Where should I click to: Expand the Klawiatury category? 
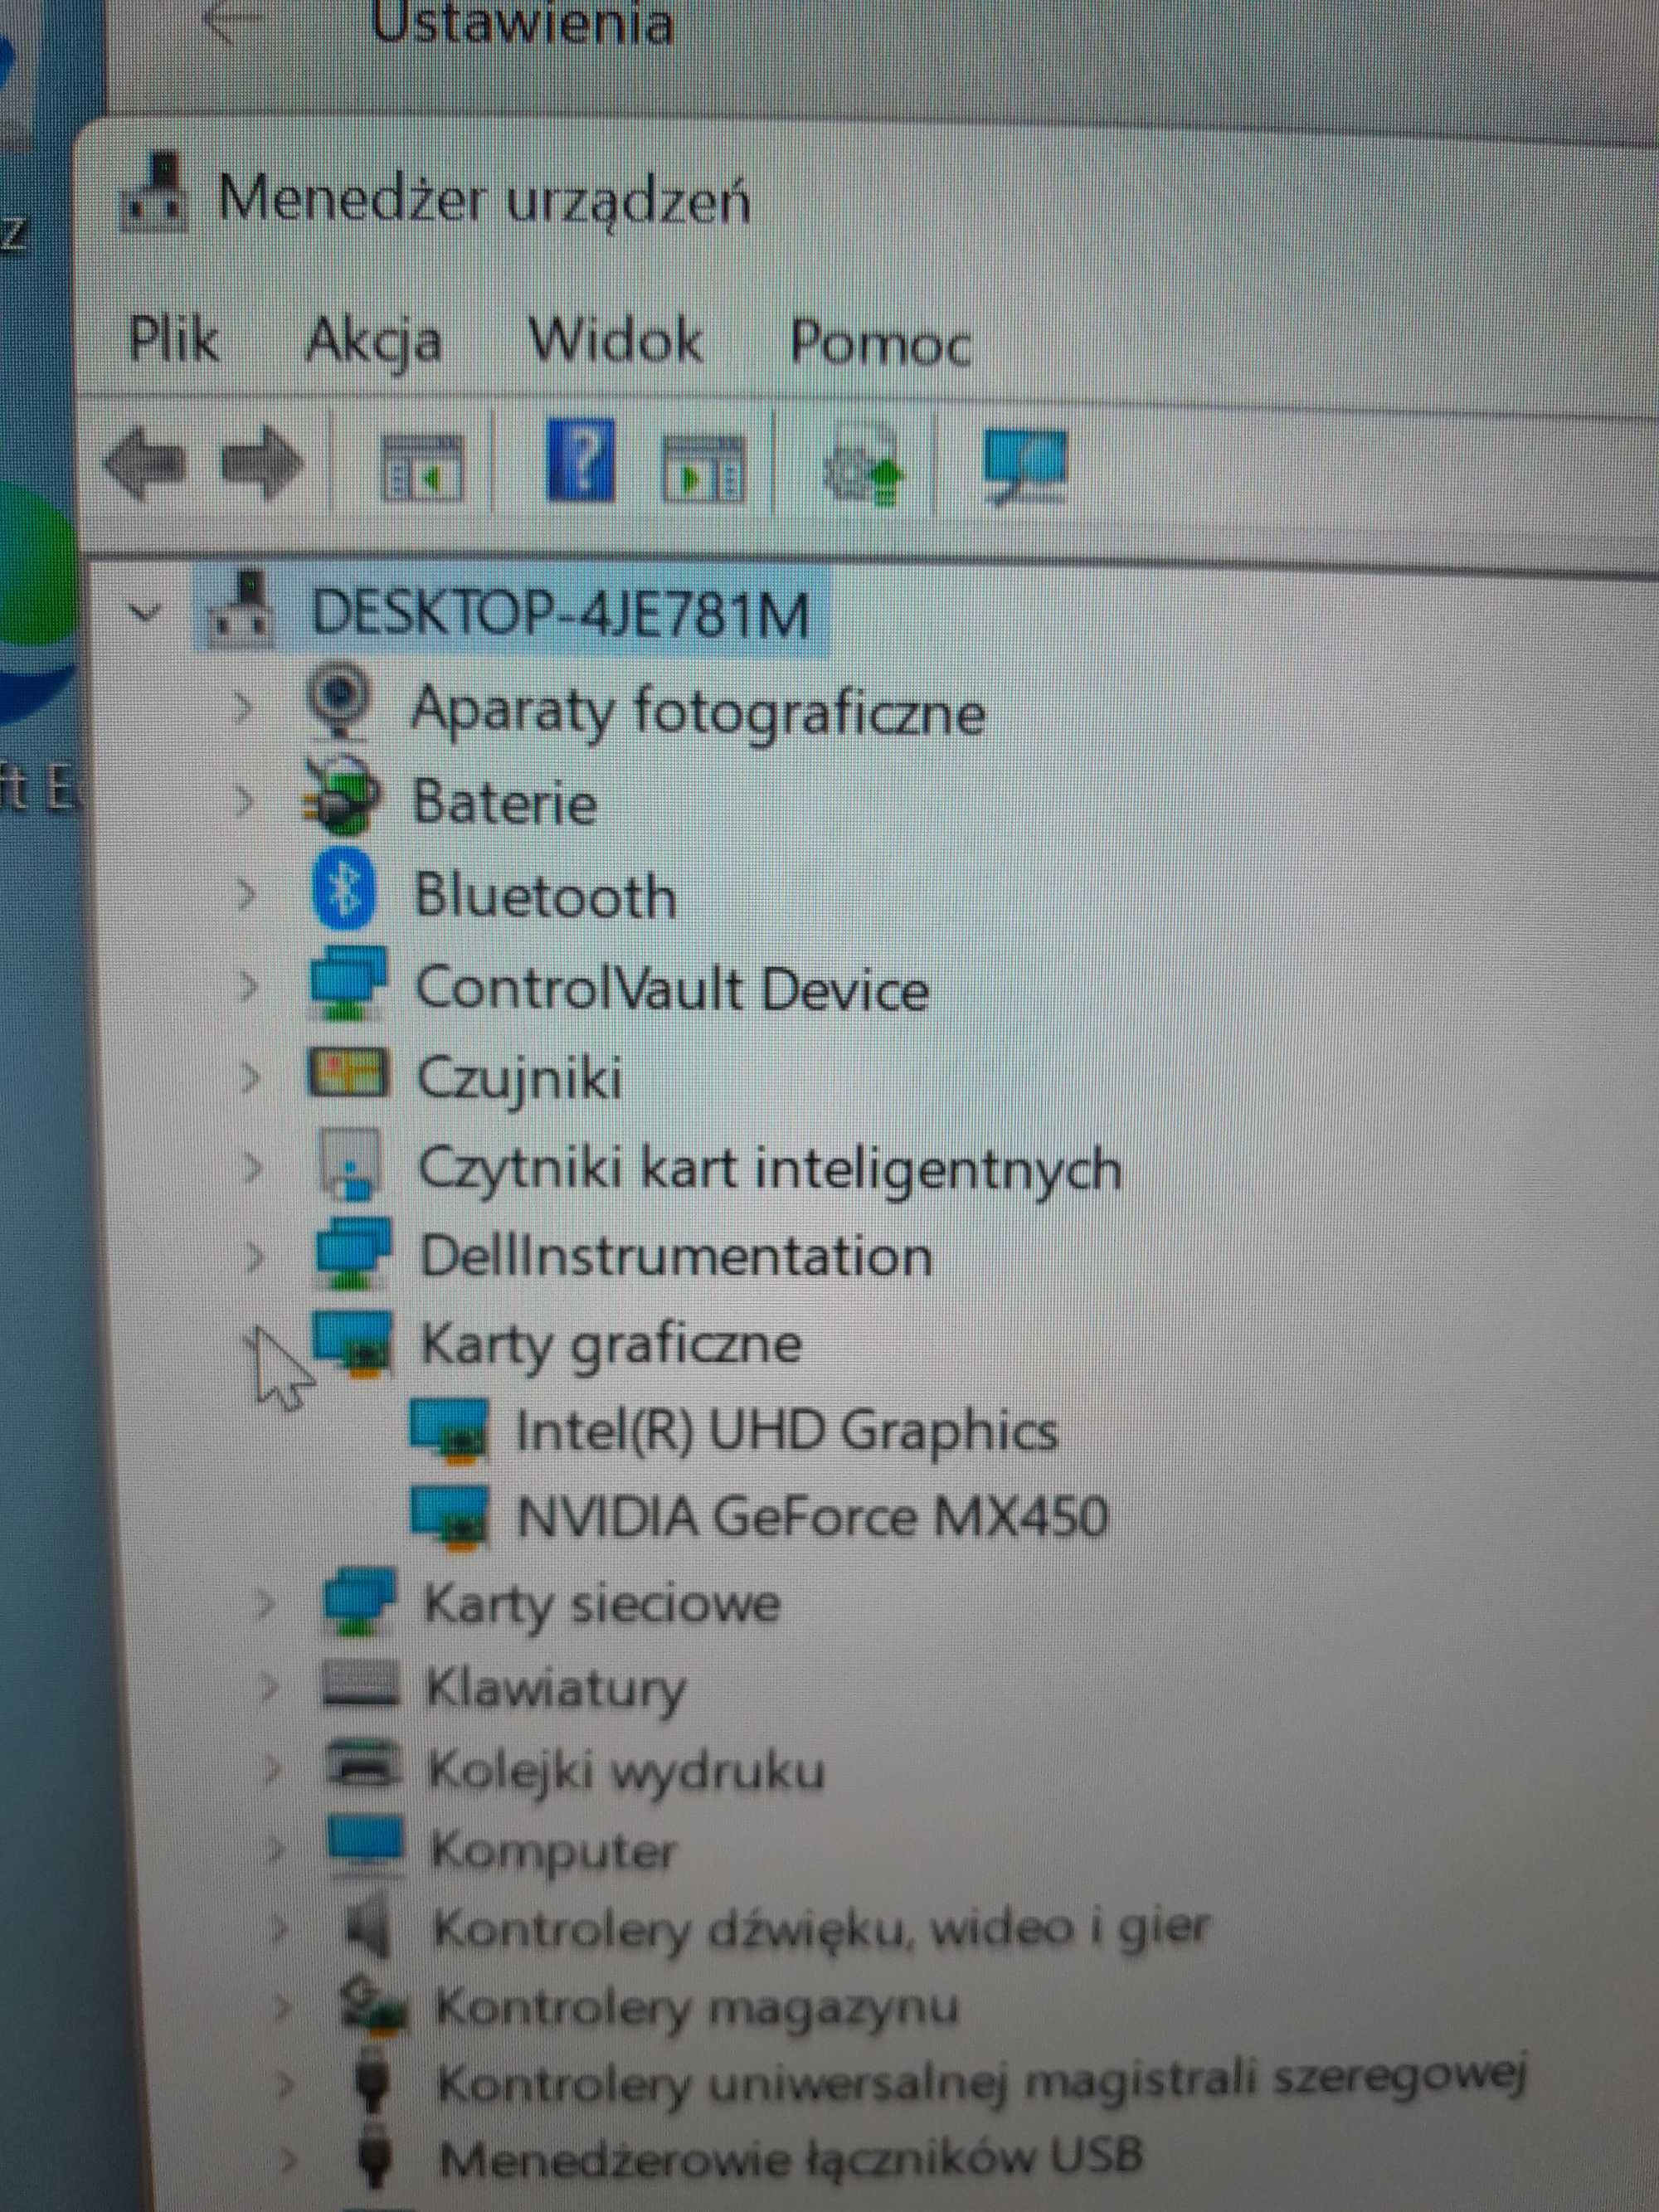click(x=269, y=1688)
